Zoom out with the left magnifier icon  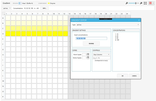127,3
